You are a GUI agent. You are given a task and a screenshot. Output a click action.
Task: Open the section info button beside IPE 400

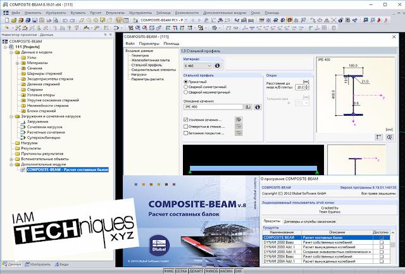click(x=258, y=107)
